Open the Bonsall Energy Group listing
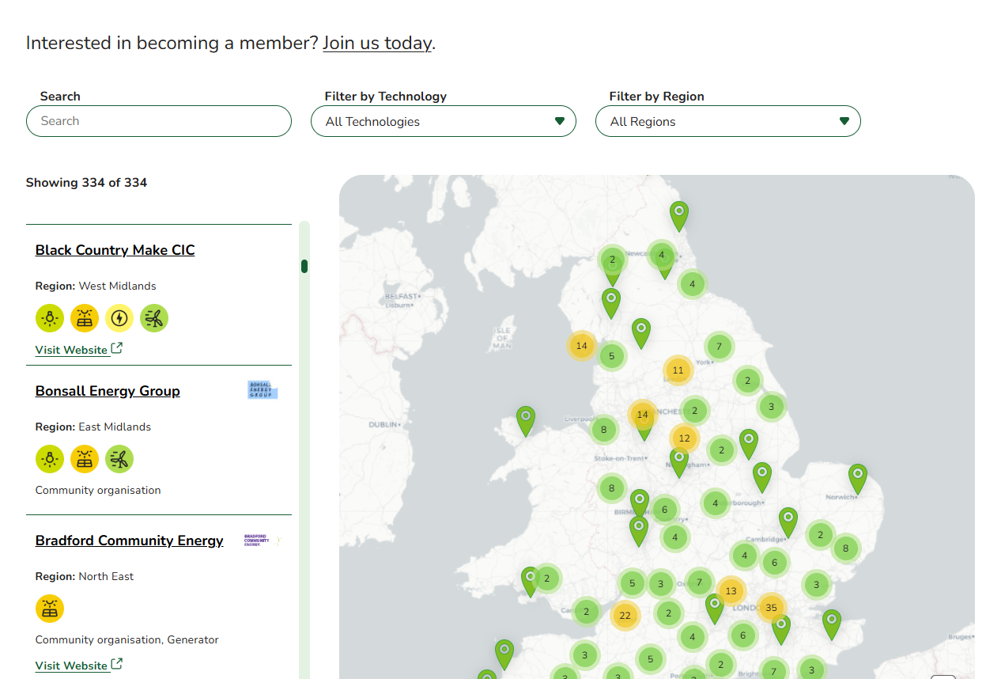The width and height of the screenshot is (986, 679). pos(108,391)
